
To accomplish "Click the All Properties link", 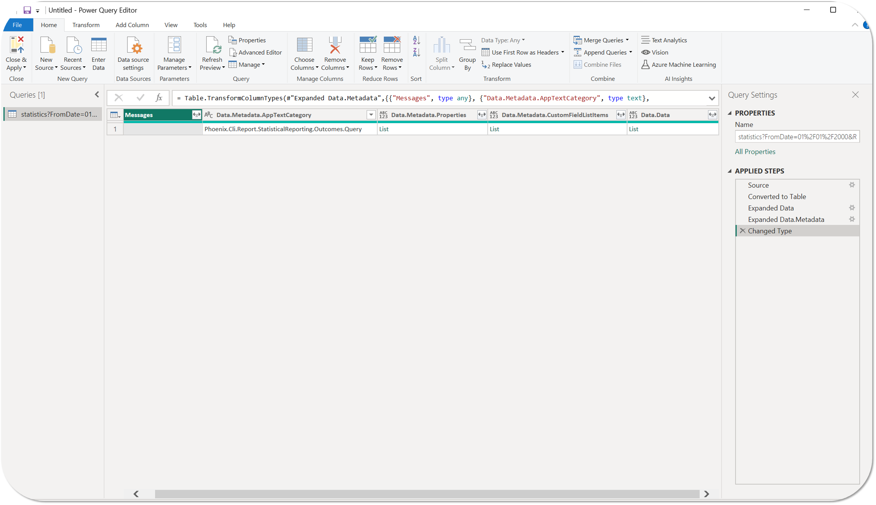I will pos(755,152).
